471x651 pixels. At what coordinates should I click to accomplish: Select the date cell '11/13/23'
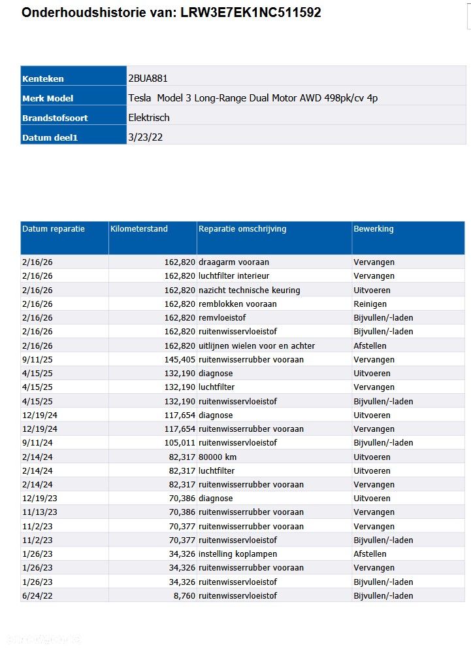pos(65,512)
